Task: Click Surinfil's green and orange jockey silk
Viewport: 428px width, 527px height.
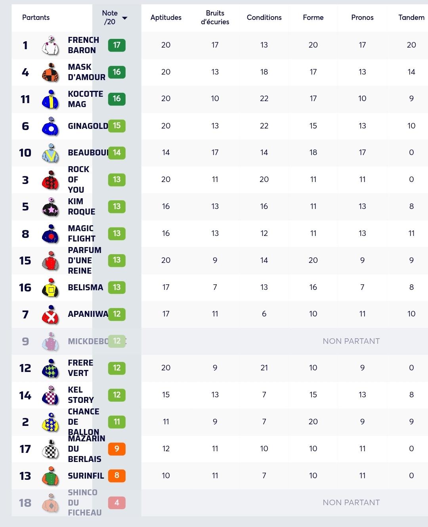Action: (50, 476)
